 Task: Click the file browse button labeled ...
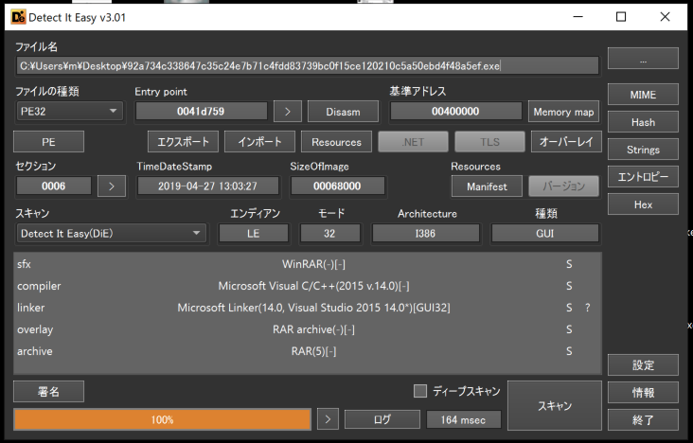click(x=643, y=60)
